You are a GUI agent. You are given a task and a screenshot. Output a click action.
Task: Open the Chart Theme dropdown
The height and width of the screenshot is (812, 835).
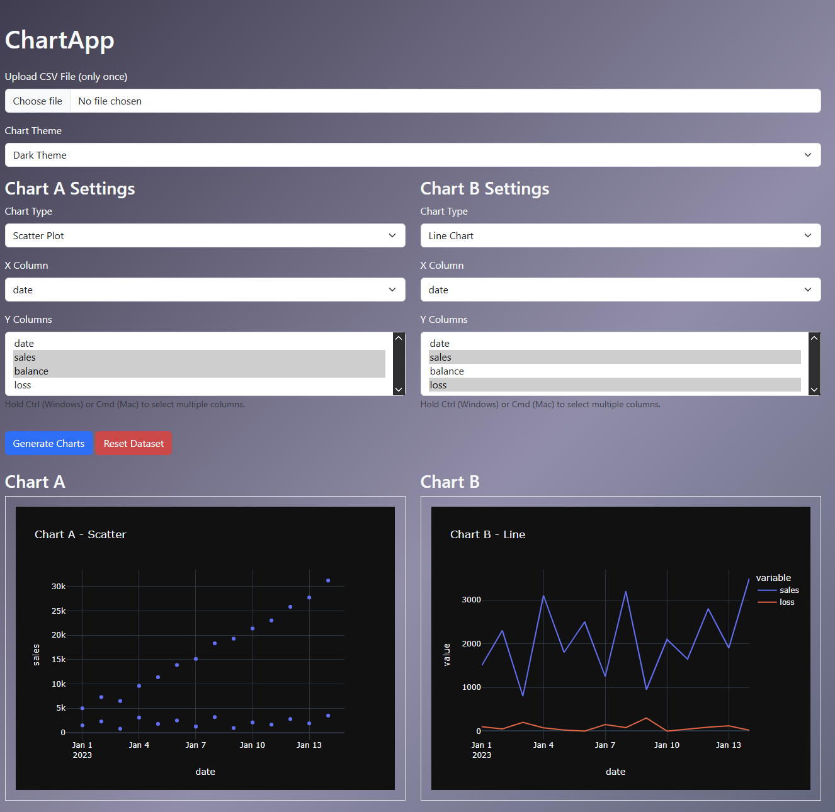tap(412, 155)
